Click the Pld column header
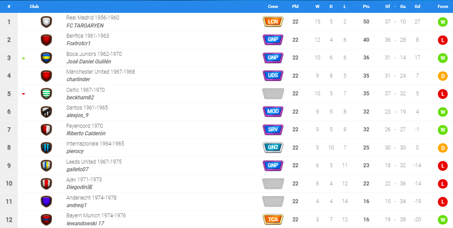This screenshot has width=453, height=228. 295,6
